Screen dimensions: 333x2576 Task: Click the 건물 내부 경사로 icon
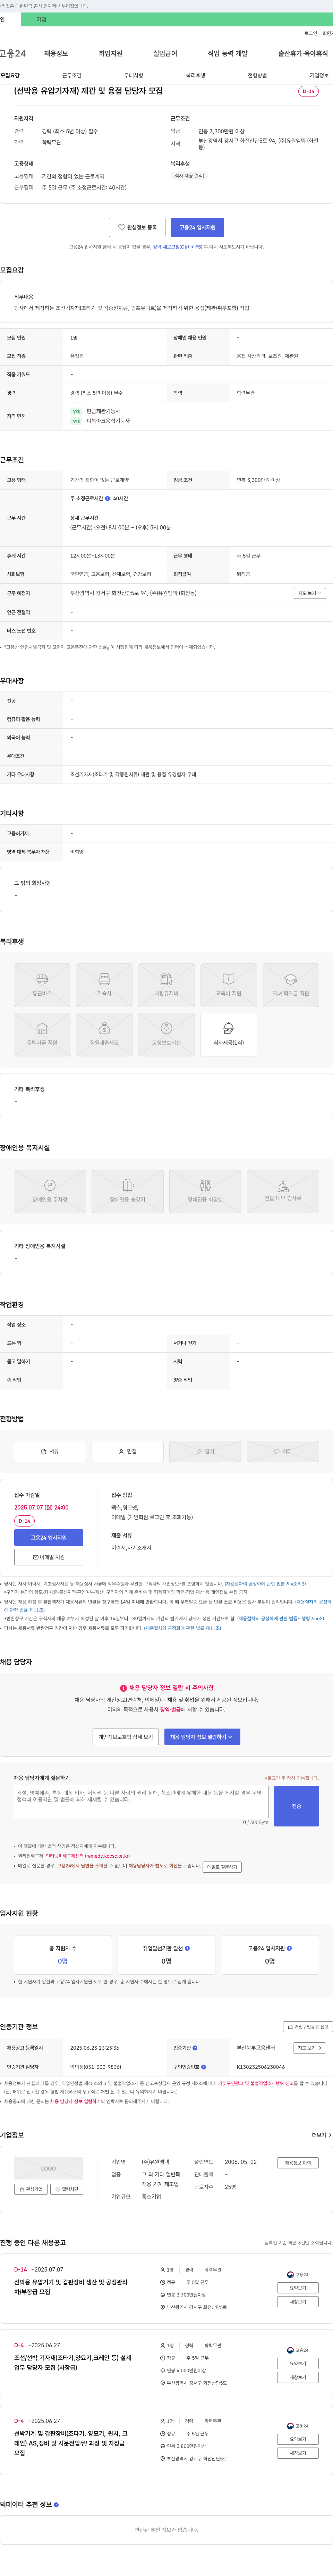pos(283,1191)
